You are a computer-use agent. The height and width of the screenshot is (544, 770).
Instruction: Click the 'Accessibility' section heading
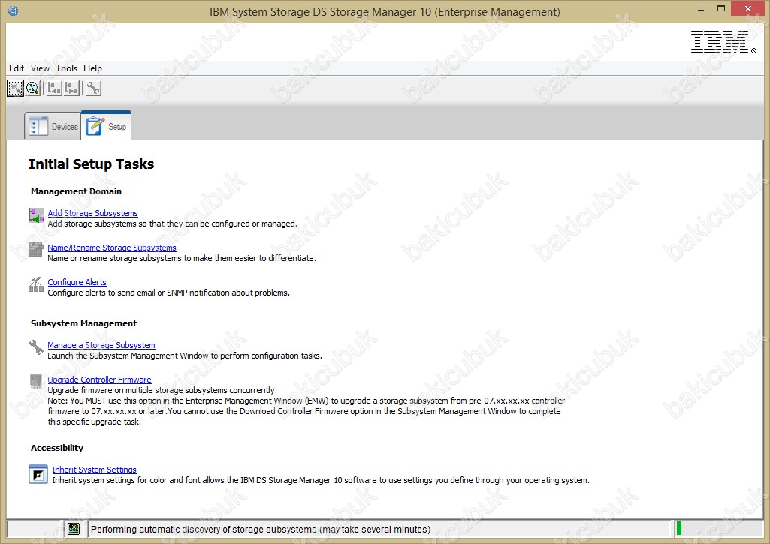(x=57, y=448)
